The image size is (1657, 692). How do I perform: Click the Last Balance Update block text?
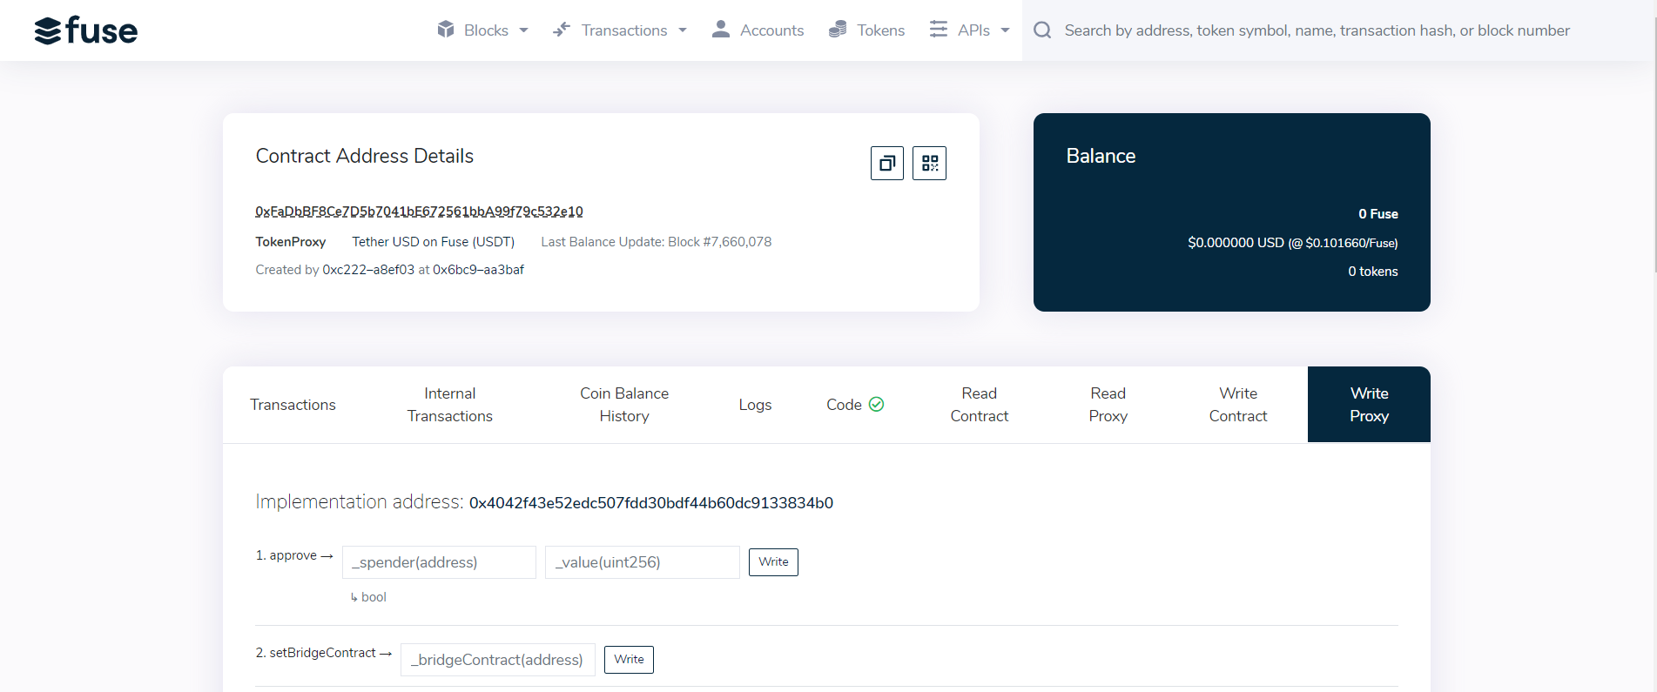[657, 242]
